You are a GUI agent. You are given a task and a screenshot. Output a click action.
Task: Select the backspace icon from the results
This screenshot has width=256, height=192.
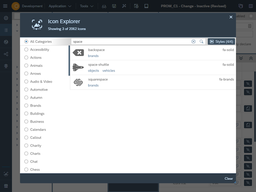[96, 50]
